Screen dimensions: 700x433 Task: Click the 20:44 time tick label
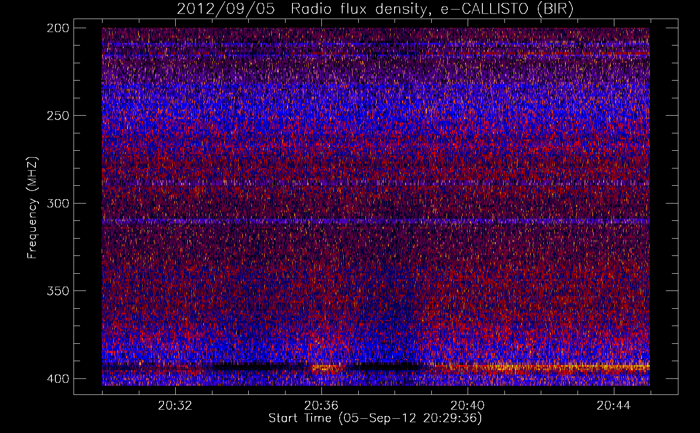coord(613,406)
